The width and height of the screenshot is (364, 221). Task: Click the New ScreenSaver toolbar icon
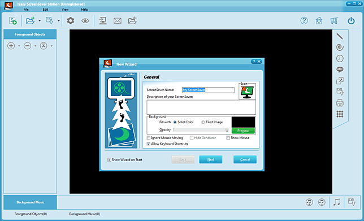[13, 21]
